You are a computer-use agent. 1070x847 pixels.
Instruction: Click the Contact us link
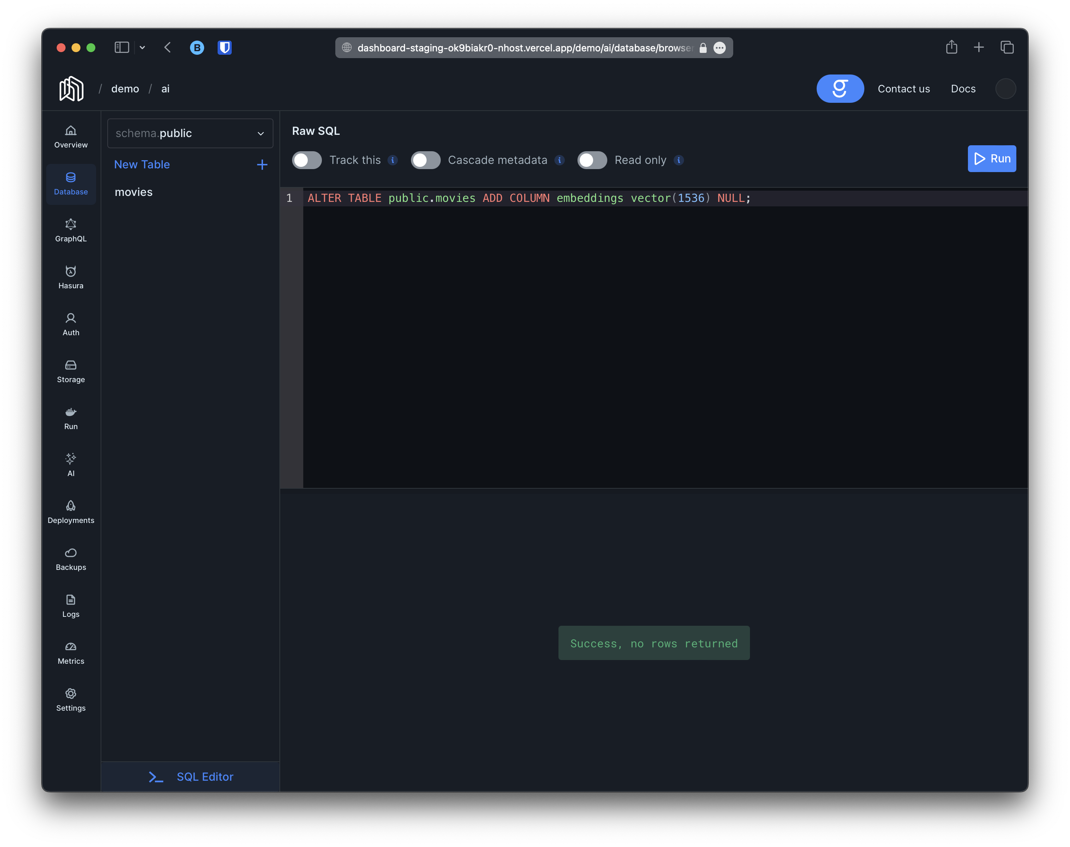[903, 88]
